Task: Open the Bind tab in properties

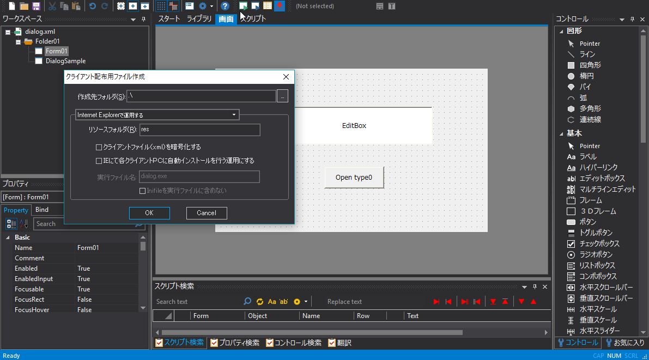Action: coord(42,210)
